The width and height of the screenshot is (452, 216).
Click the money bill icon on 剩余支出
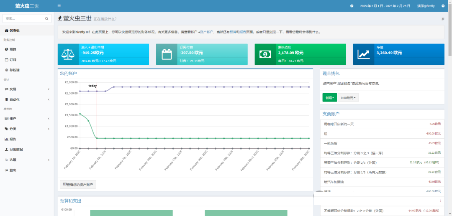point(265,54)
